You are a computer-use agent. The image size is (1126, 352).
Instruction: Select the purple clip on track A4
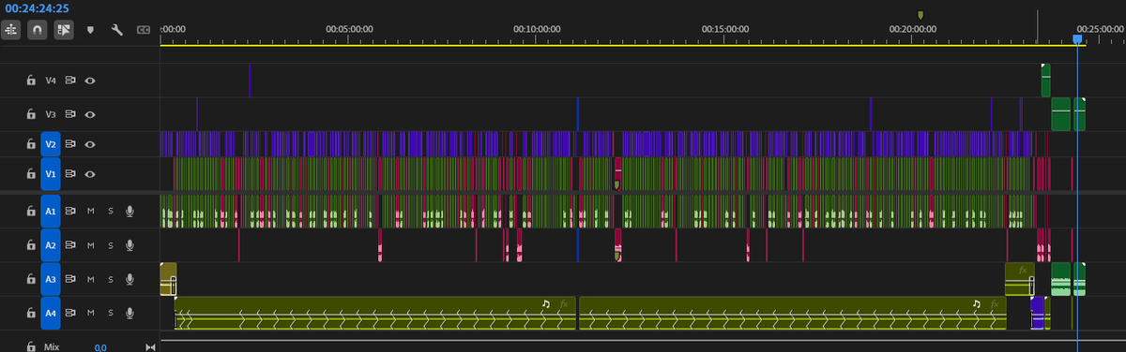click(x=1038, y=313)
